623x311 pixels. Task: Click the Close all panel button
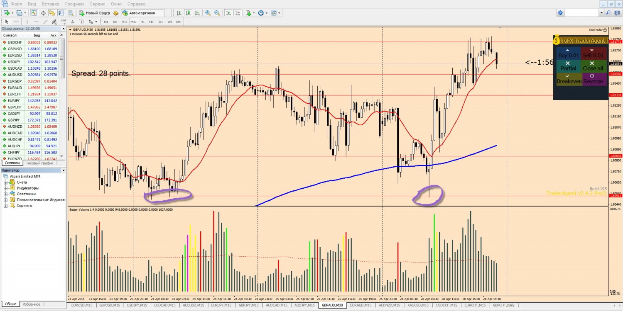tap(593, 66)
